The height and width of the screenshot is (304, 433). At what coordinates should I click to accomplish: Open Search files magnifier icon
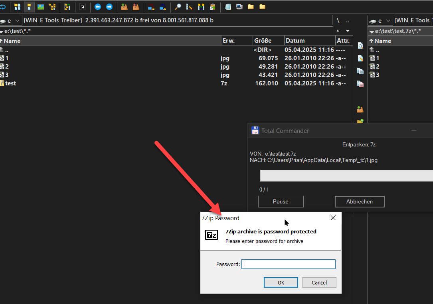point(178,7)
